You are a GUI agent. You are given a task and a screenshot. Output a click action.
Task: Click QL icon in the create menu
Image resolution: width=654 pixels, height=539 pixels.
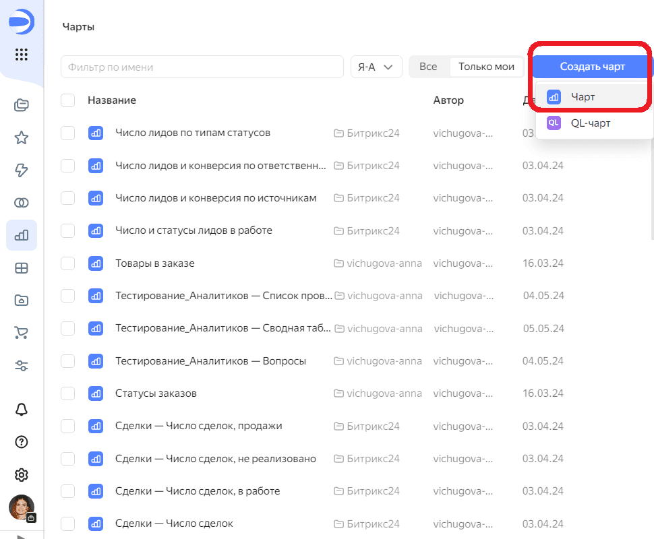tap(554, 123)
